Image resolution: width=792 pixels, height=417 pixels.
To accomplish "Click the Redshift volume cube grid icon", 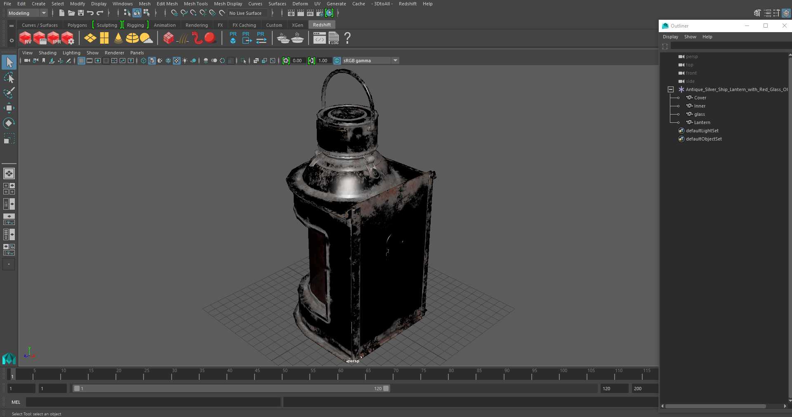I will click(x=168, y=38).
